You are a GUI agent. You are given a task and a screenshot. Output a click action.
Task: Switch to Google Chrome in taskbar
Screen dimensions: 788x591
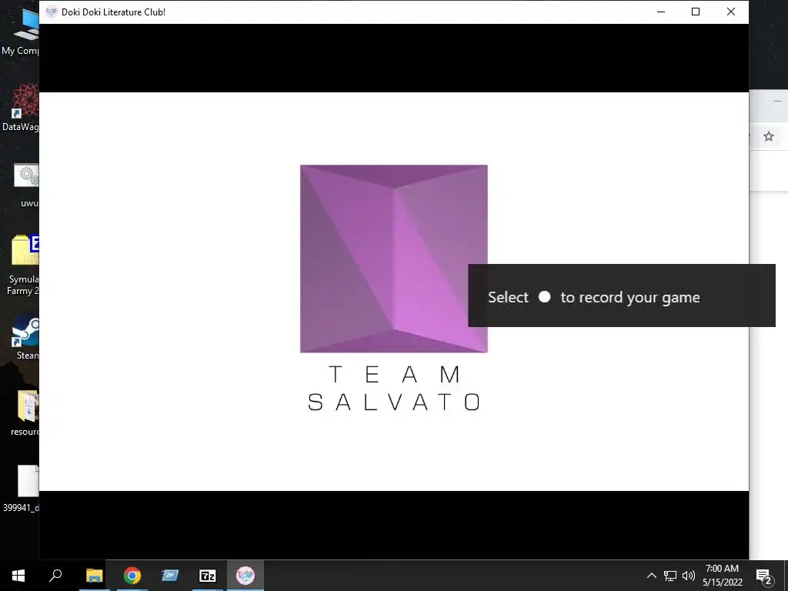point(132,576)
